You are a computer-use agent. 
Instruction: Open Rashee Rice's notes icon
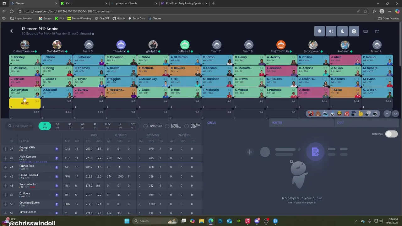click(x=57, y=167)
